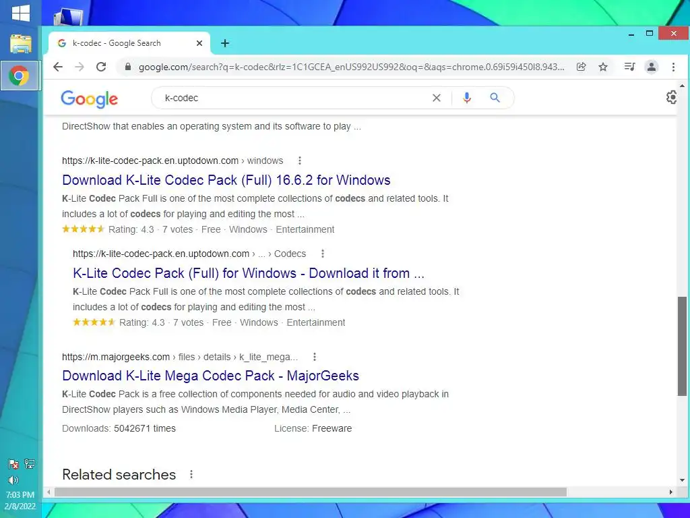Click the rating line under the Codecs result

(209, 322)
